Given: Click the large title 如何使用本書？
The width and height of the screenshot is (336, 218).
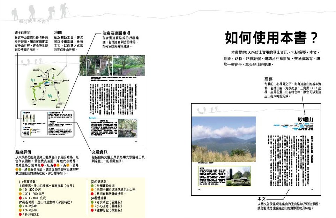Looking at the screenshot, I should click(271, 37).
